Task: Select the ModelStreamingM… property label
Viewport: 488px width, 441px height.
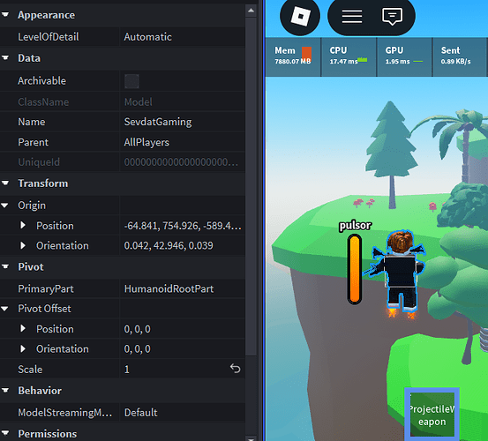Action: pyautogui.click(x=64, y=413)
